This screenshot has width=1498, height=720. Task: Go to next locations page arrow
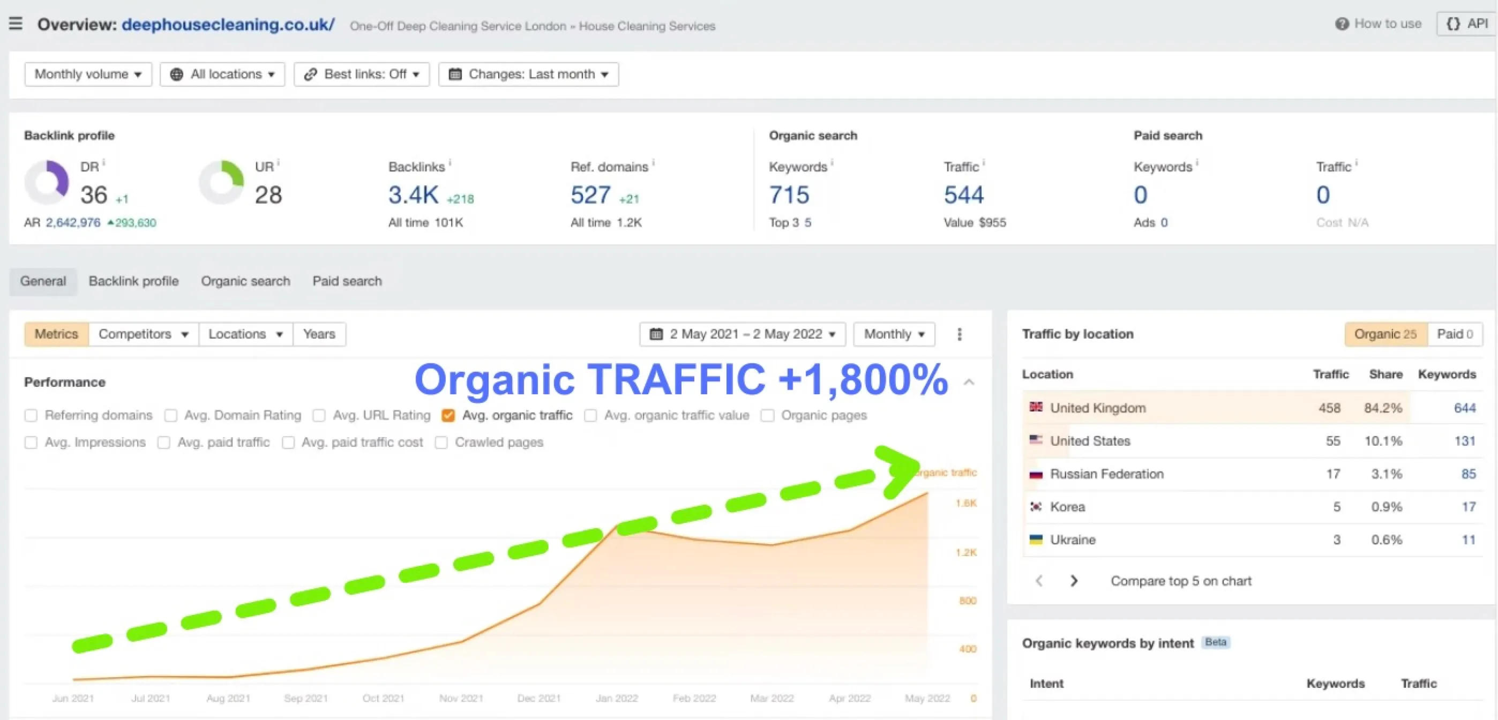pyautogui.click(x=1074, y=581)
